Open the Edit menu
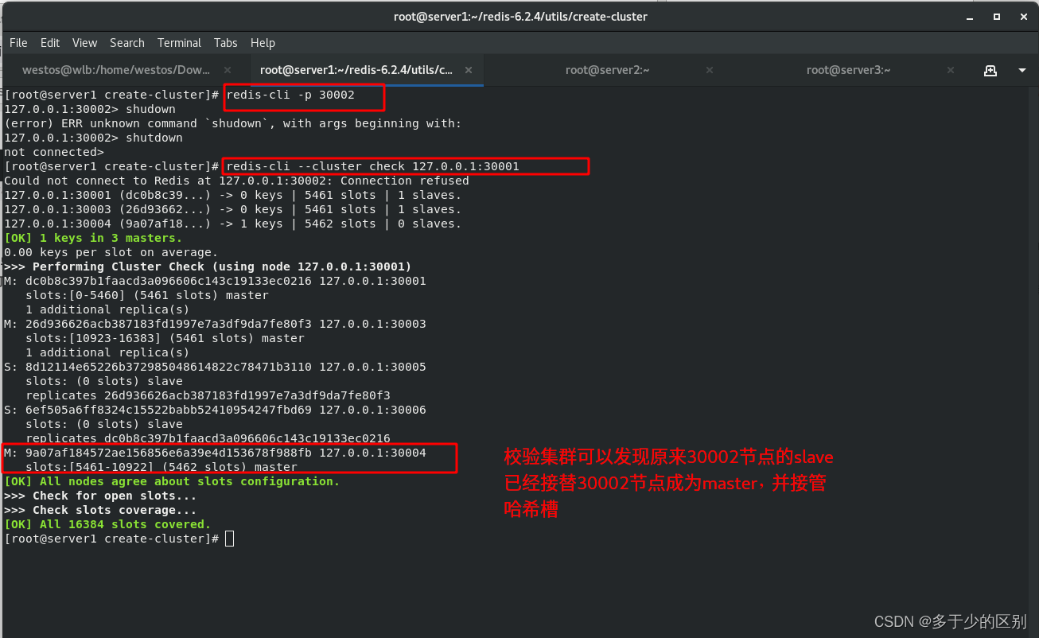Image resolution: width=1039 pixels, height=638 pixels. pyautogui.click(x=50, y=43)
